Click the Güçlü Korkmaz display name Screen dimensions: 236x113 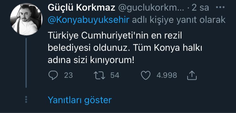coord(81,8)
